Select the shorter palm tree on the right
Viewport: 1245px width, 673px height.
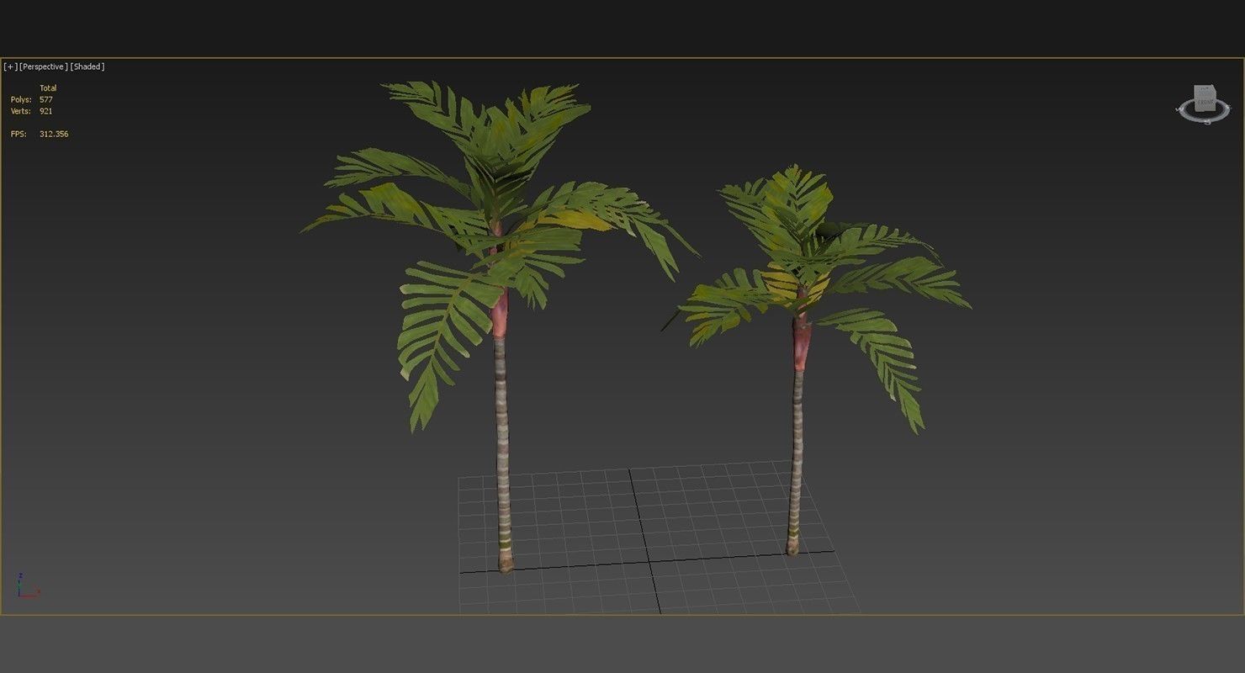(x=797, y=362)
